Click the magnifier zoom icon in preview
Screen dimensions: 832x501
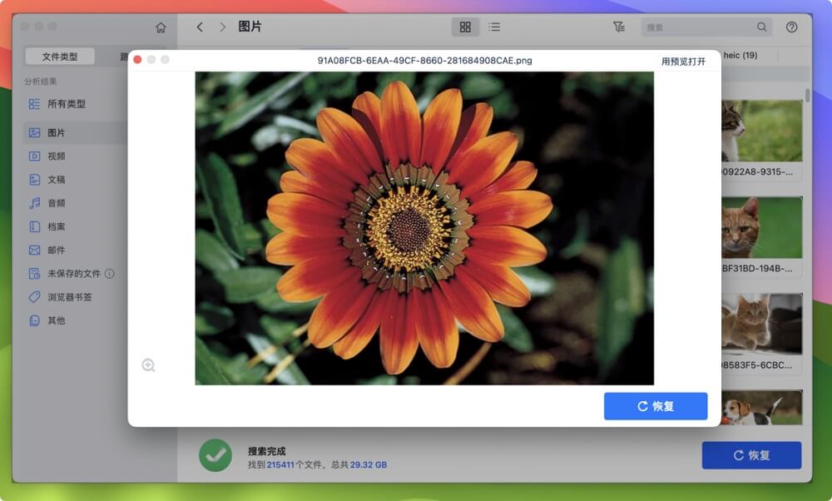tap(149, 365)
